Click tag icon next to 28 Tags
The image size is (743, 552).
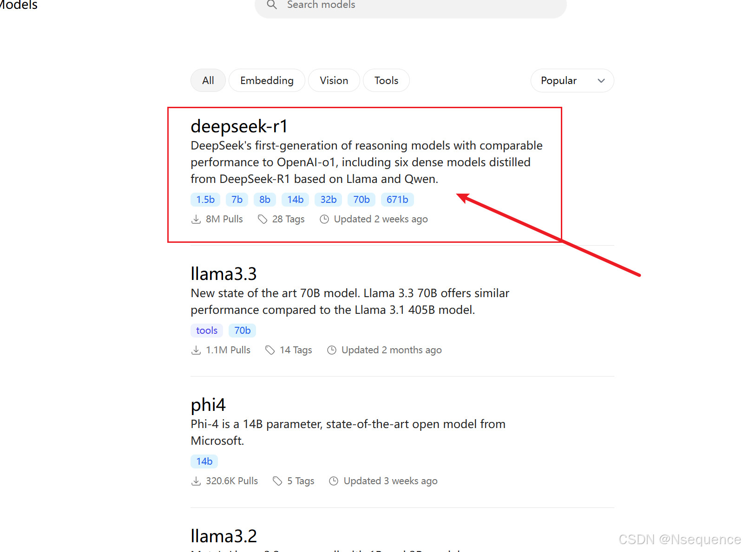click(263, 219)
